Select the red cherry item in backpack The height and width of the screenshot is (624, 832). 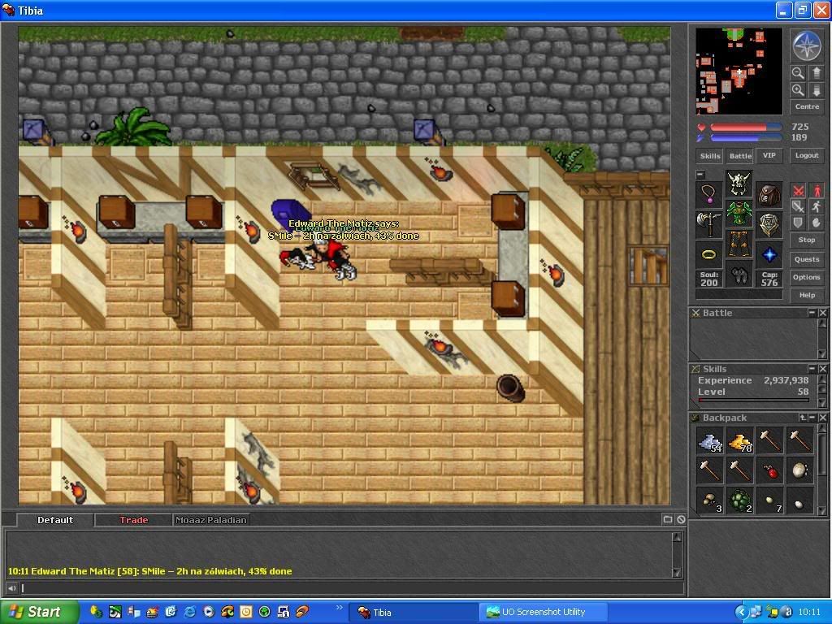point(770,471)
